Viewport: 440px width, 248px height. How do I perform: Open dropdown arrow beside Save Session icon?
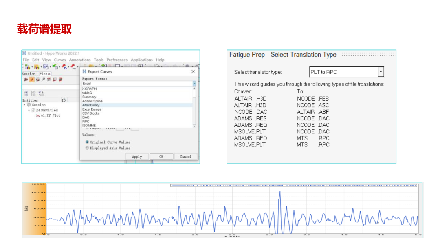(x=50, y=67)
